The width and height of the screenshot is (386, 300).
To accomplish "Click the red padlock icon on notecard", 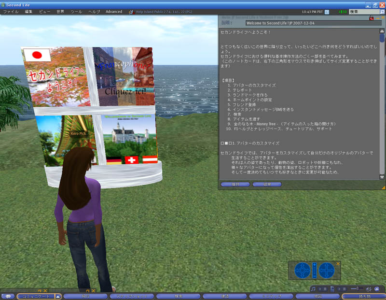I will (372, 18).
